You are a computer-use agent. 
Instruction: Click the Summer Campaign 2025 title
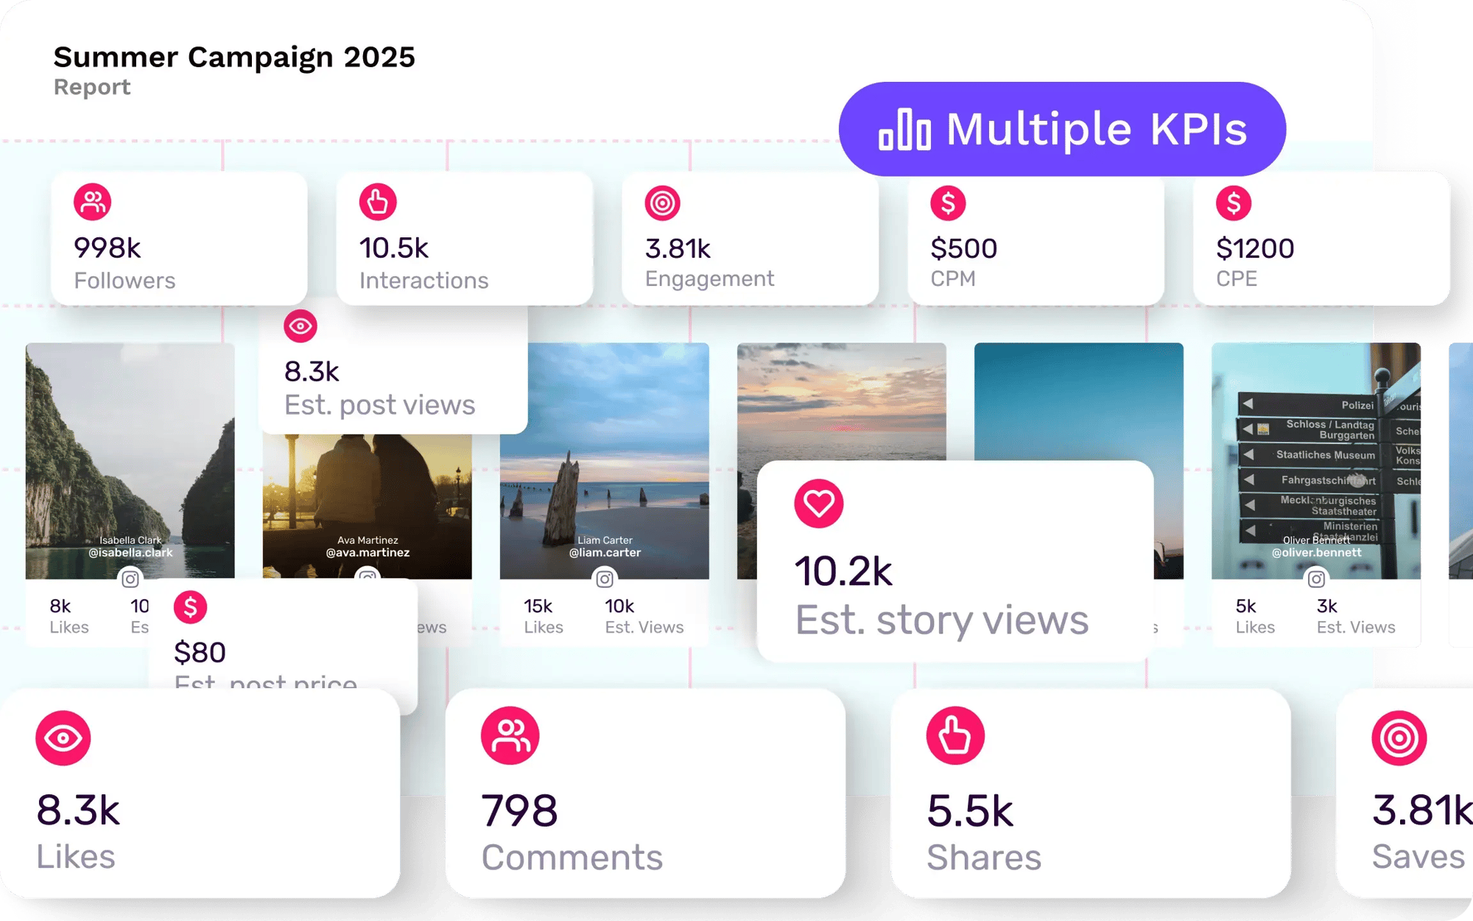click(x=234, y=57)
